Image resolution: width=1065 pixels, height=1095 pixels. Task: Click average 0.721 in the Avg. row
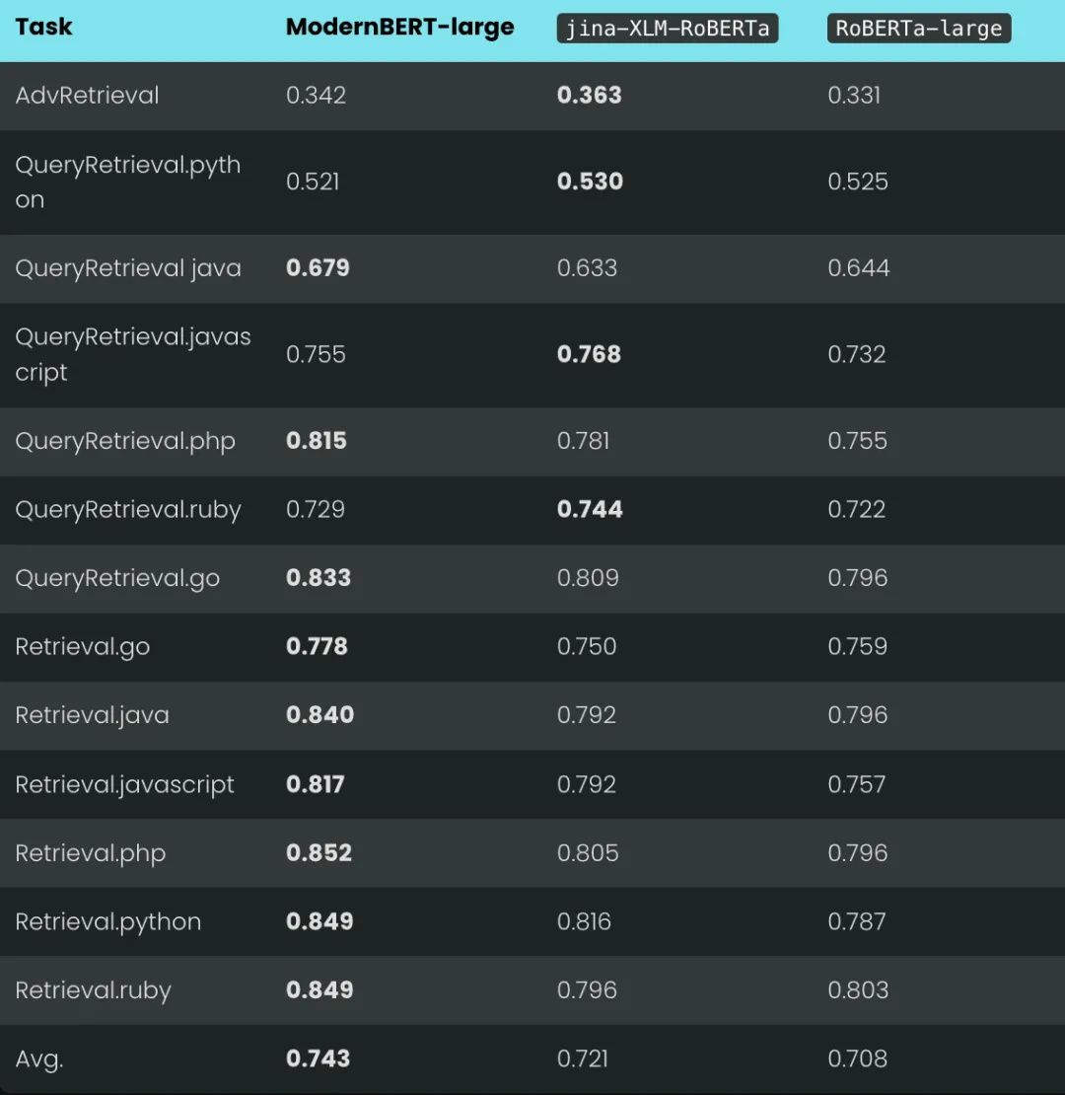[582, 1058]
